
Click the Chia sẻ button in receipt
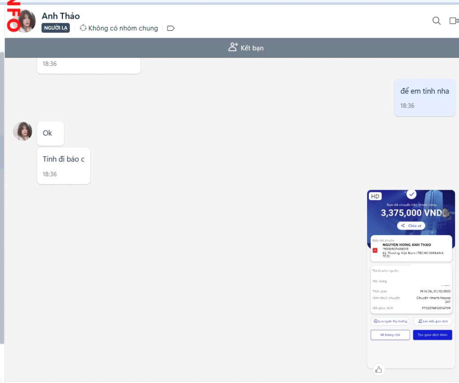(411, 226)
